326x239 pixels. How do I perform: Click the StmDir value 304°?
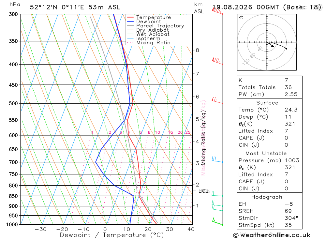pyautogui.click(x=291, y=218)
